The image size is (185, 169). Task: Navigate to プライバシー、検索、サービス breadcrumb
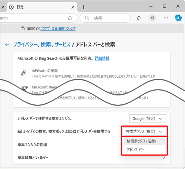(42, 45)
